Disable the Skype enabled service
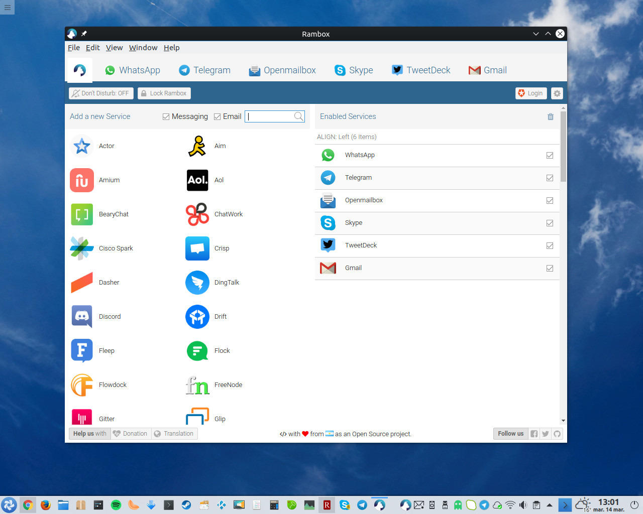The image size is (643, 514). click(550, 223)
